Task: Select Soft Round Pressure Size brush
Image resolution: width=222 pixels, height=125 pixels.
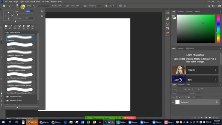Action: coord(21,53)
